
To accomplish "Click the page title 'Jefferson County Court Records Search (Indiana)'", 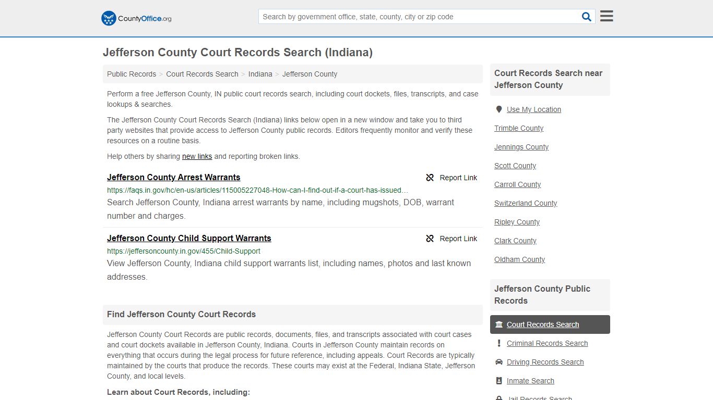I will (x=237, y=53).
